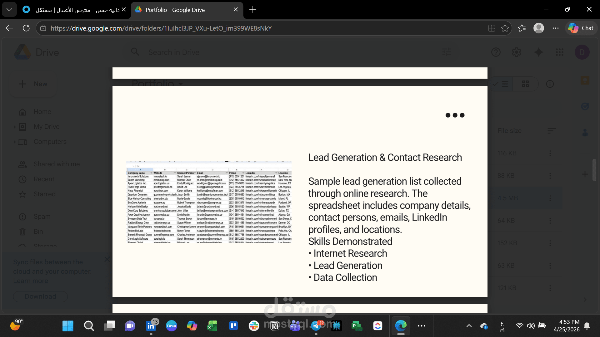Open more actions for 121 KB file
Viewport: 600px width, 337px height.
click(550, 288)
